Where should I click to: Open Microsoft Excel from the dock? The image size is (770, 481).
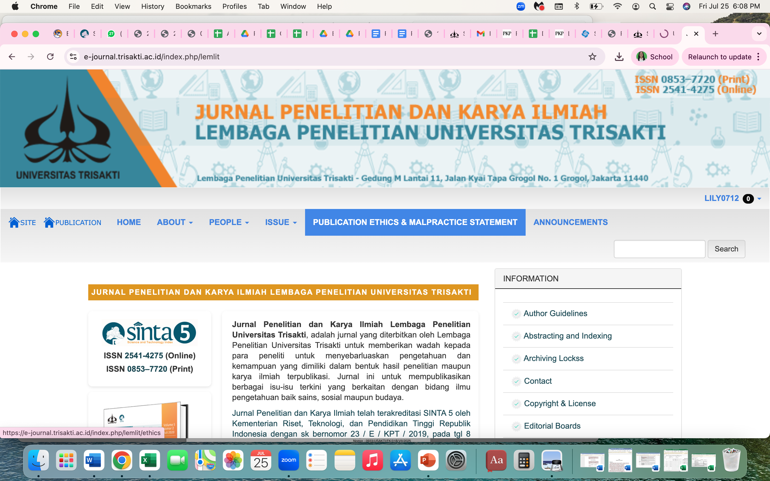pos(149,460)
